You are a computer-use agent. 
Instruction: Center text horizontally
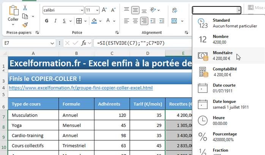point(135,21)
